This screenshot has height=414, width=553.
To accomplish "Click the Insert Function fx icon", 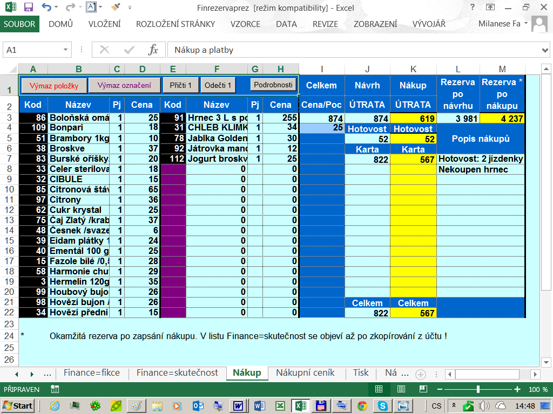I will coord(153,50).
